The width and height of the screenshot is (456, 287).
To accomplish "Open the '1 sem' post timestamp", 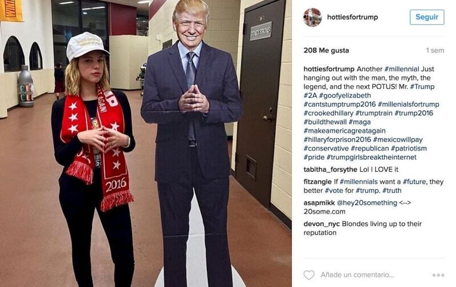I will click(x=435, y=50).
